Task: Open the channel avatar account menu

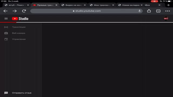Action: (166, 19)
